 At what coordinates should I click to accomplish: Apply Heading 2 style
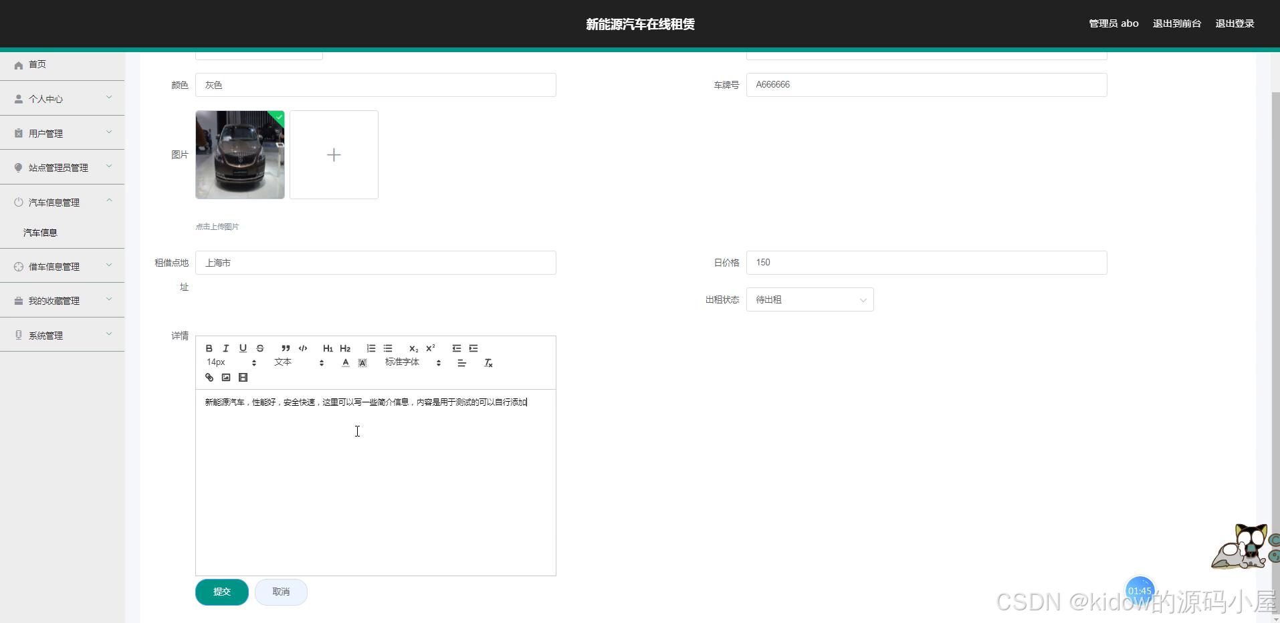(345, 348)
